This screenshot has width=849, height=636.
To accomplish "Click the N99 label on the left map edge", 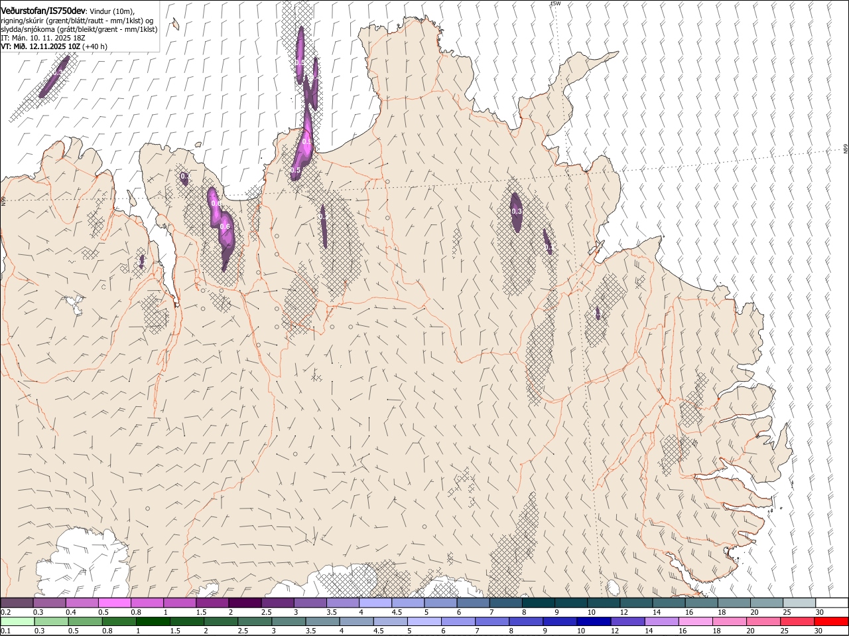I will 3,200.
